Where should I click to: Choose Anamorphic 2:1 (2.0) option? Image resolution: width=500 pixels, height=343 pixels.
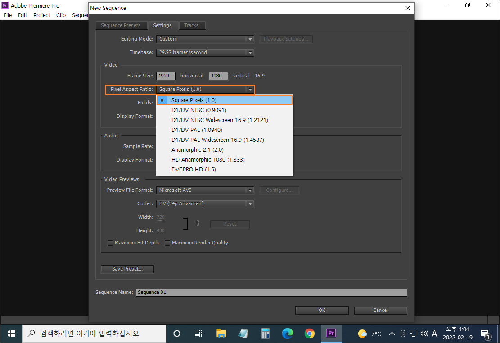click(225, 149)
